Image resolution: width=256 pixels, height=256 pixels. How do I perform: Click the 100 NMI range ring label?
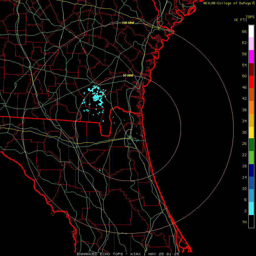pos(128,23)
